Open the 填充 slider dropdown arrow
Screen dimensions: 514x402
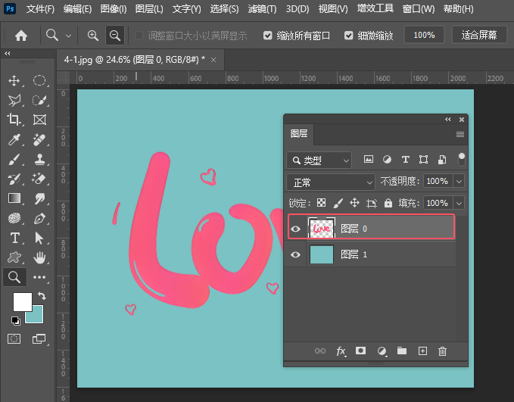click(459, 204)
